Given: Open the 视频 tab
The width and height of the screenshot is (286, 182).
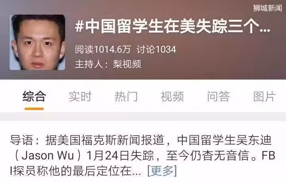Looking at the screenshot, I should point(172,96).
